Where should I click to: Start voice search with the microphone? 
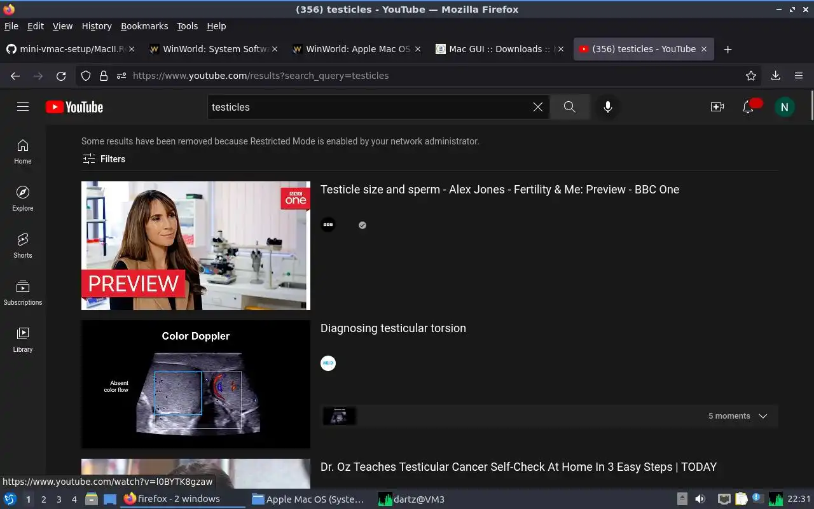608,107
